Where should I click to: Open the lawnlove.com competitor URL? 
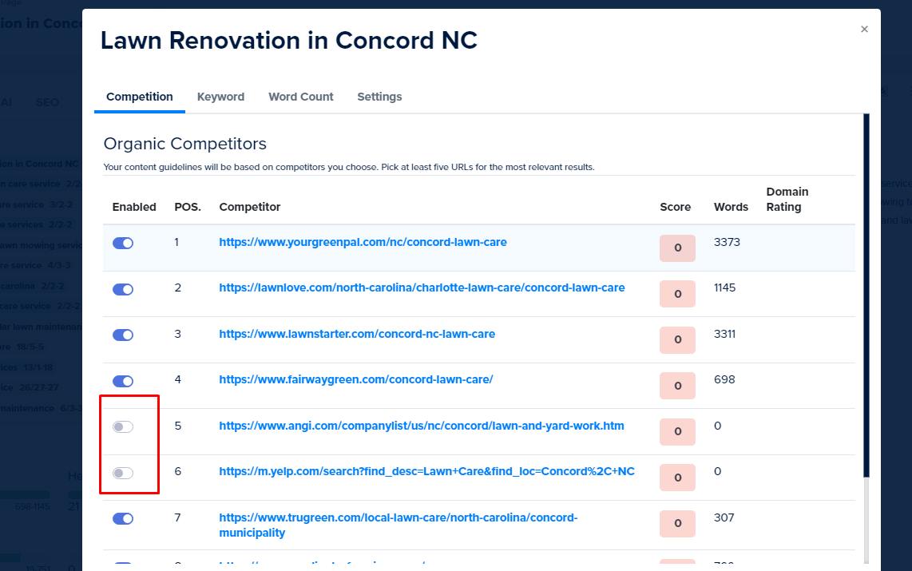pos(422,287)
